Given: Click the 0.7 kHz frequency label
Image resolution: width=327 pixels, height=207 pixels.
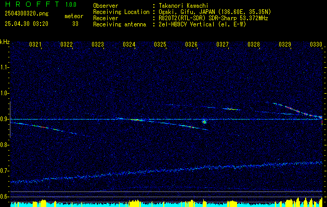Looking at the screenshot, I should [5, 171].
